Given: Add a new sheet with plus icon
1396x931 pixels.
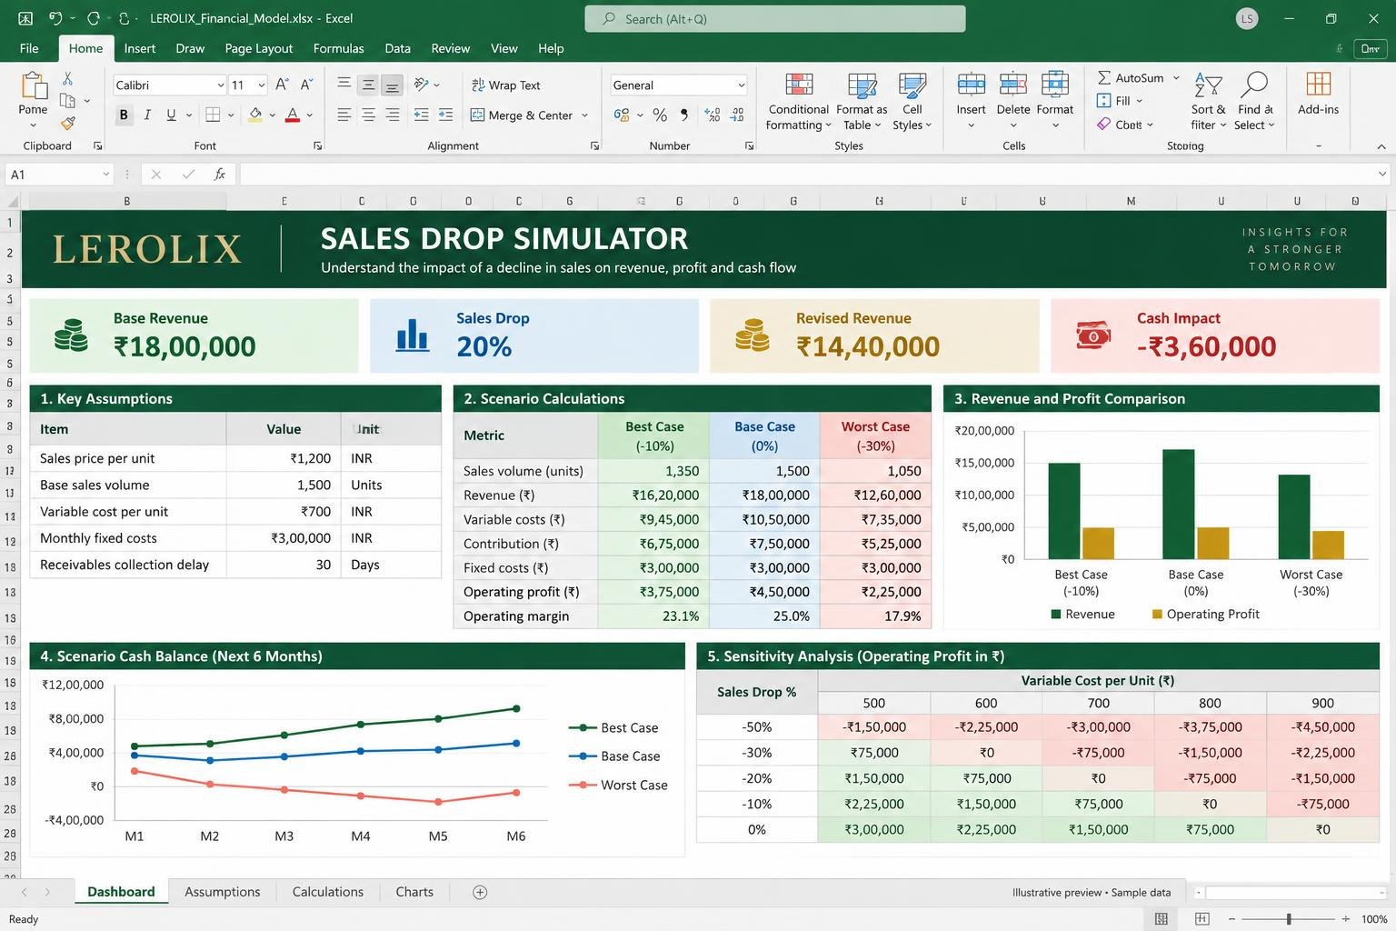Looking at the screenshot, I should 480,892.
